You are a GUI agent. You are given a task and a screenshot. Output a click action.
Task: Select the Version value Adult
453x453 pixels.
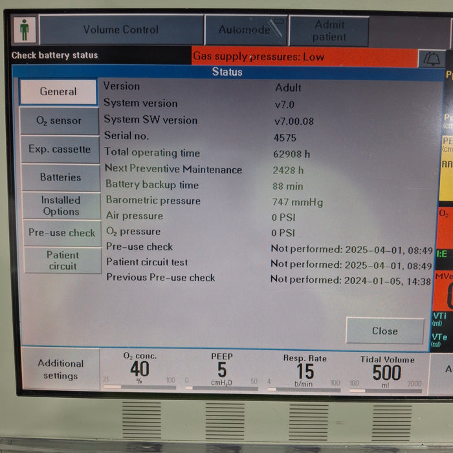point(288,88)
